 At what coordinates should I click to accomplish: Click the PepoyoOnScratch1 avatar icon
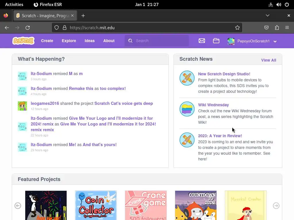click(231, 41)
